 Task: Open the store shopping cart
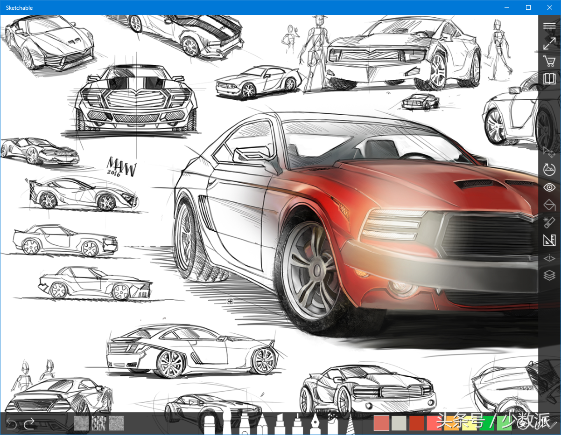coord(549,61)
